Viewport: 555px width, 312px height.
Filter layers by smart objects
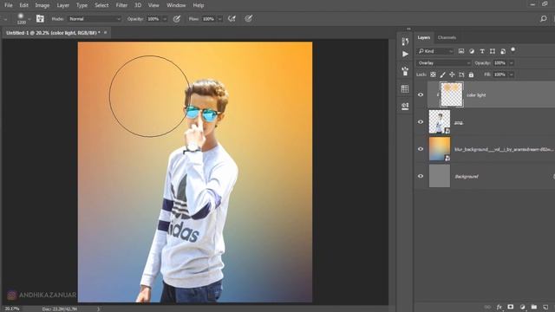(x=503, y=51)
